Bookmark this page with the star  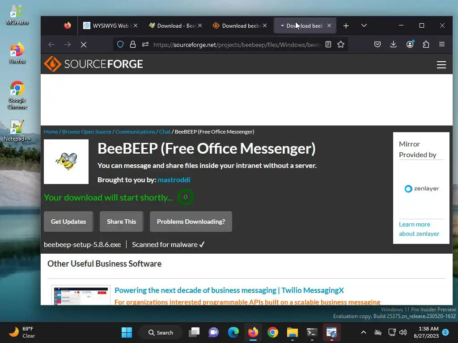click(340, 44)
